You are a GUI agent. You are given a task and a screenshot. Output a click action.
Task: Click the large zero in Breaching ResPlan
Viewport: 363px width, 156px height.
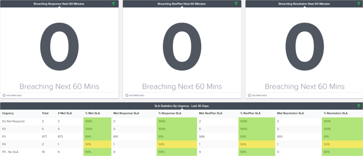point(182,46)
